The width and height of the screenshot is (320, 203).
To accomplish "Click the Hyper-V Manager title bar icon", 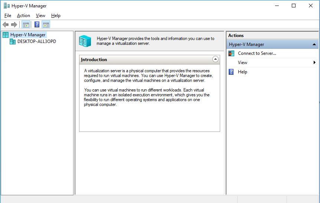I will (x=7, y=6).
